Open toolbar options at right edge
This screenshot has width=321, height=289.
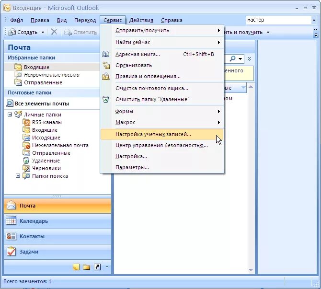pos(316,33)
